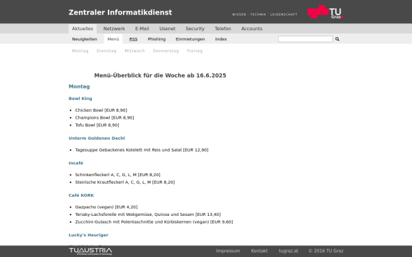
Task: Jump to Montag day link
Action: coord(80,51)
